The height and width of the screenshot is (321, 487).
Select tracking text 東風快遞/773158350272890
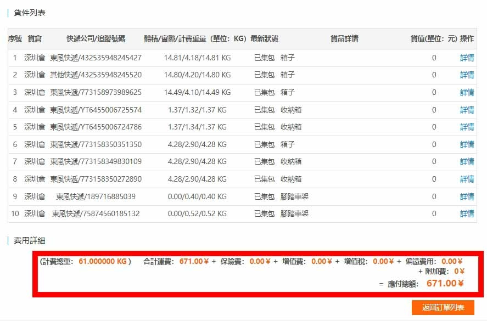click(96, 179)
